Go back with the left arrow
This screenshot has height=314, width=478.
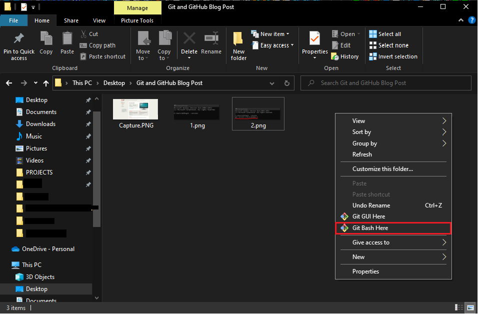tap(9, 83)
